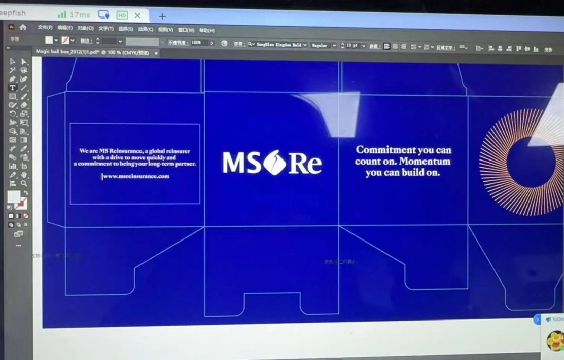
Task: Select the Eyedropper tool
Action: pyautogui.click(x=24, y=148)
